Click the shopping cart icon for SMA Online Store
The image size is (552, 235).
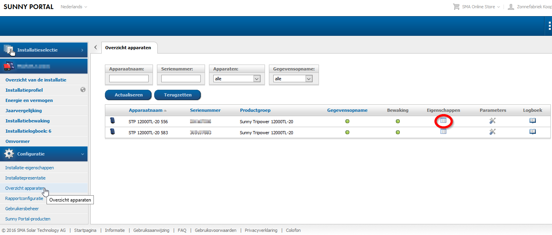[456, 7]
